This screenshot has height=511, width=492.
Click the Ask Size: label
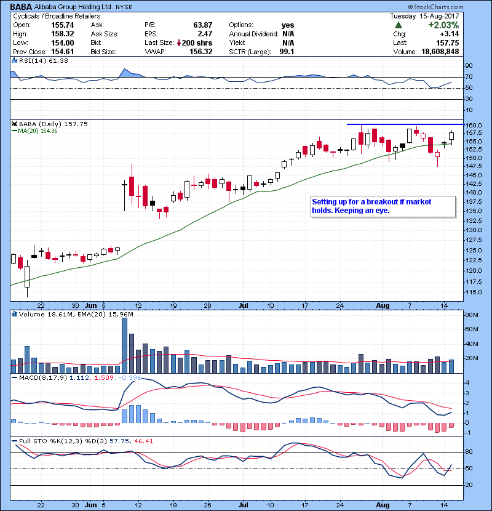[105, 34]
